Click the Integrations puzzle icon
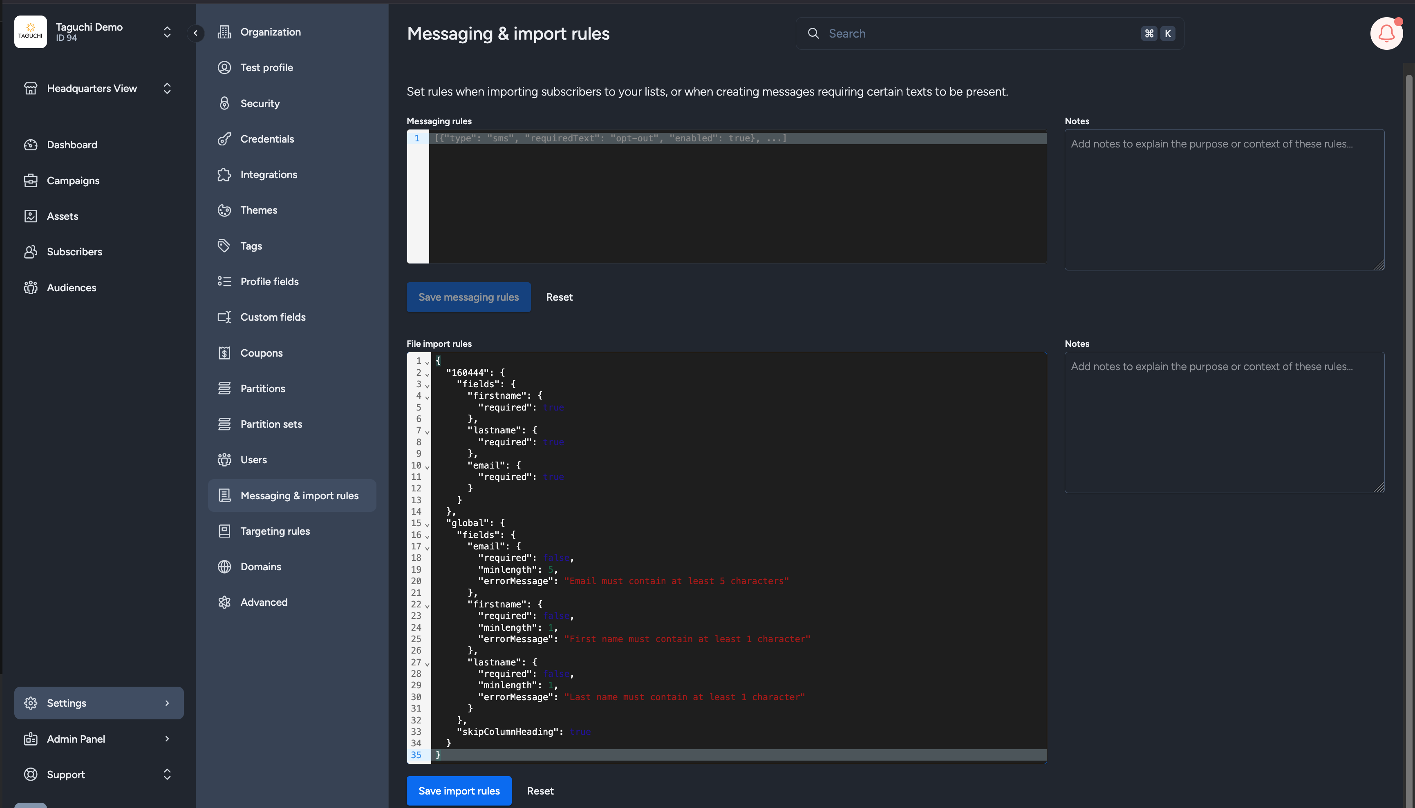This screenshot has width=1415, height=808. (224, 174)
